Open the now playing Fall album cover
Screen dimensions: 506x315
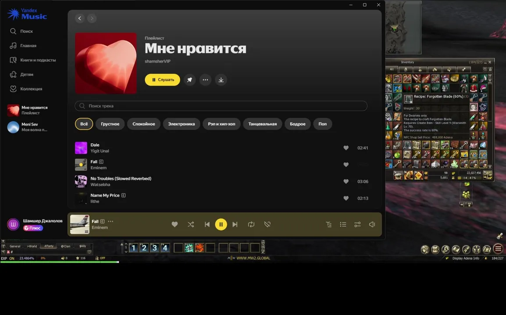point(80,224)
